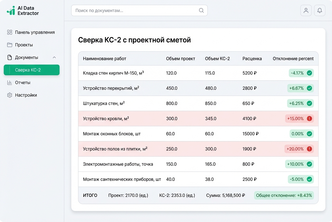This screenshot has height=222, width=332.
Task: Click the AI Data Extractor logo
Action: click(x=23, y=11)
